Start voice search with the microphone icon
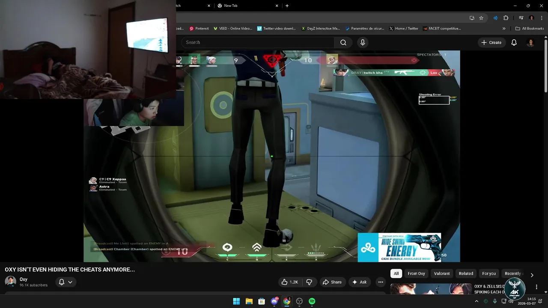 coord(363,42)
